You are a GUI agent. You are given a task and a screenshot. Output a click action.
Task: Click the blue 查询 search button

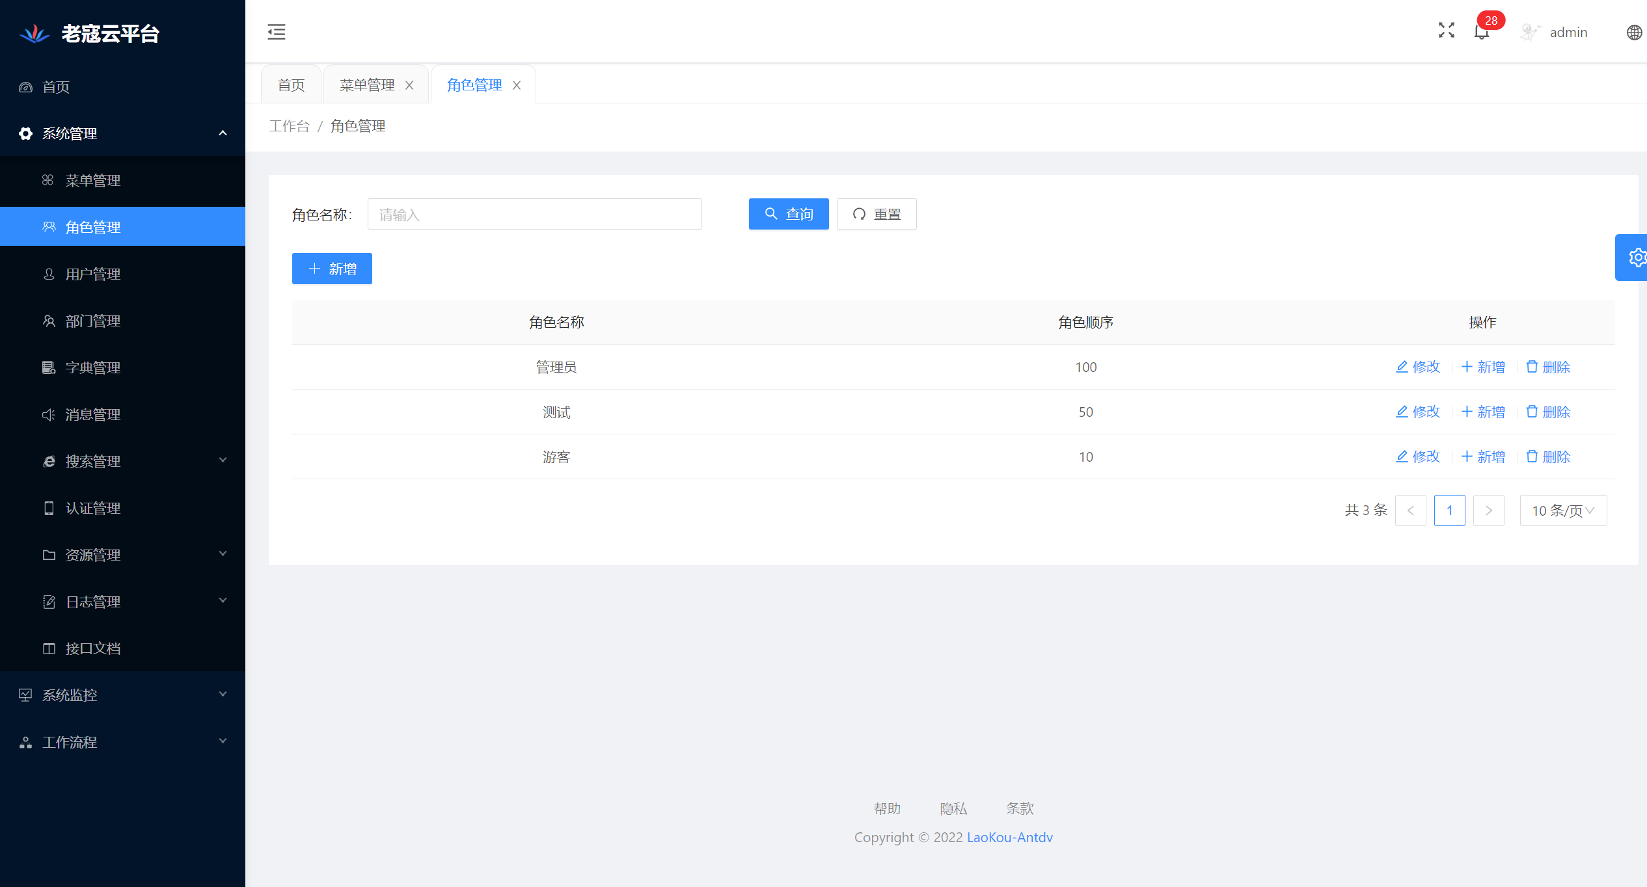789,214
